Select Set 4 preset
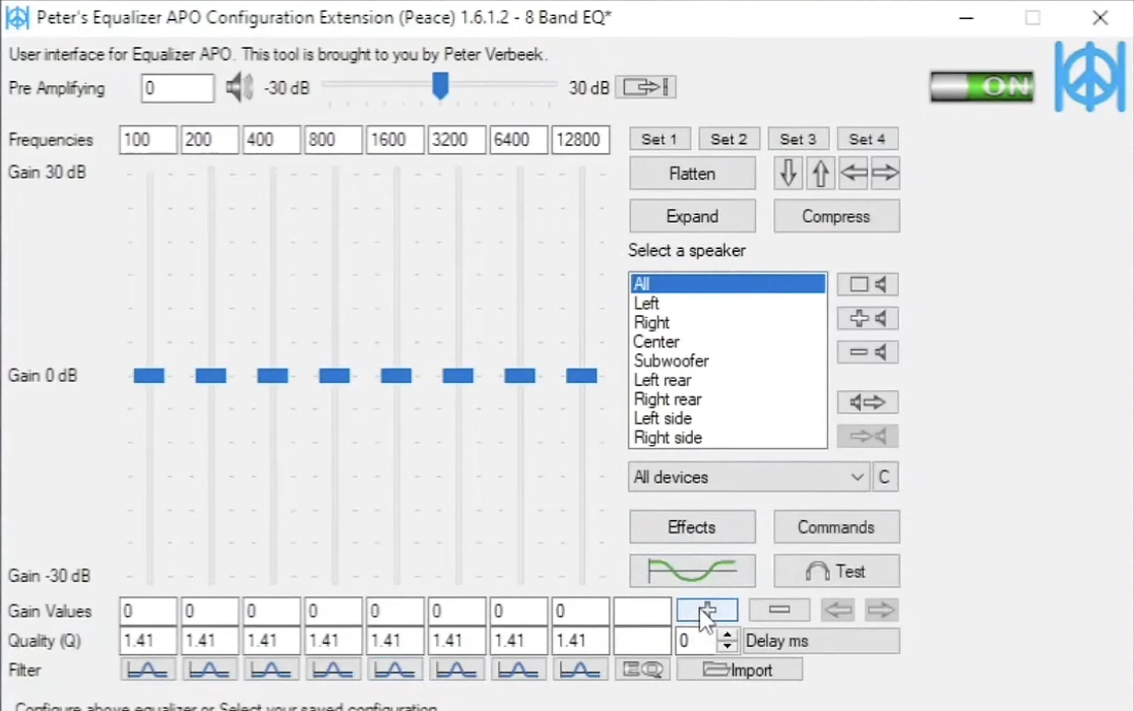The height and width of the screenshot is (711, 1134). click(867, 139)
